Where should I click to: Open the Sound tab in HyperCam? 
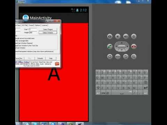(x=31, y=25)
